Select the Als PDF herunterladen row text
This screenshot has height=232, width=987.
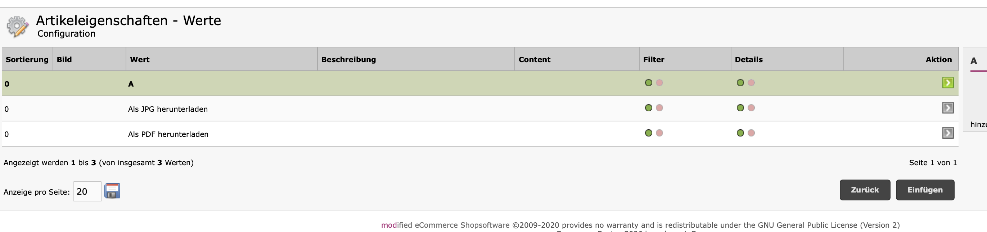tap(168, 135)
